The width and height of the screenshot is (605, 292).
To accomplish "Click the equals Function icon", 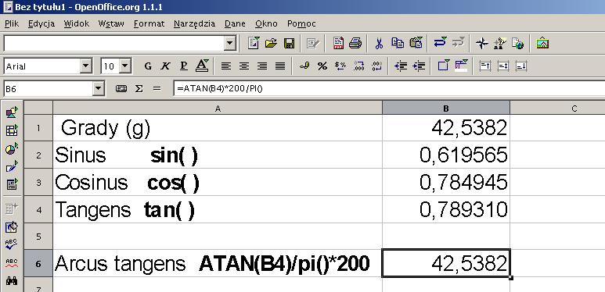I will coord(157,89).
